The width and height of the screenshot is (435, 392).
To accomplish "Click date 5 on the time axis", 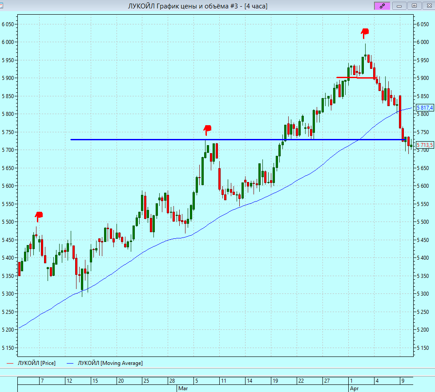I will tap(197, 381).
